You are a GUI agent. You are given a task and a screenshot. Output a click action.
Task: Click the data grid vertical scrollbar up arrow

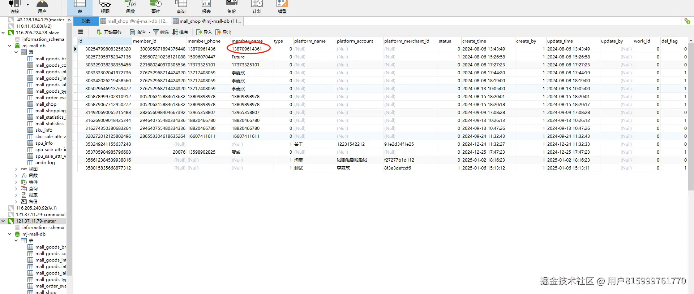point(691,40)
